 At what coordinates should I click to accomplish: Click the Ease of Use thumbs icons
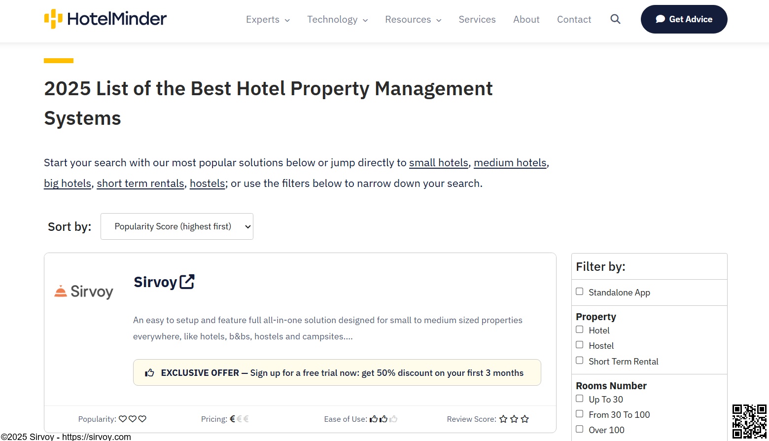(384, 419)
